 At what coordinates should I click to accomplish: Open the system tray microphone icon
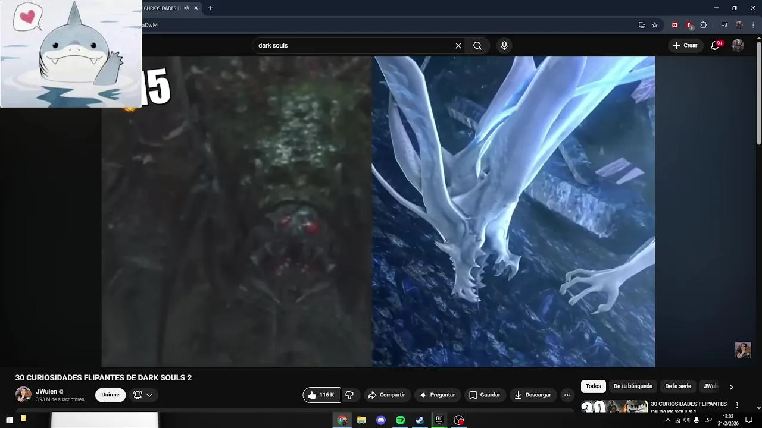(x=696, y=420)
